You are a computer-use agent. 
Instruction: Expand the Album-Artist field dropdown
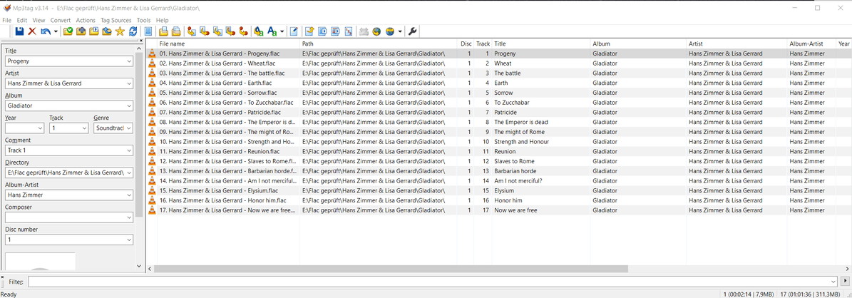pyautogui.click(x=129, y=195)
